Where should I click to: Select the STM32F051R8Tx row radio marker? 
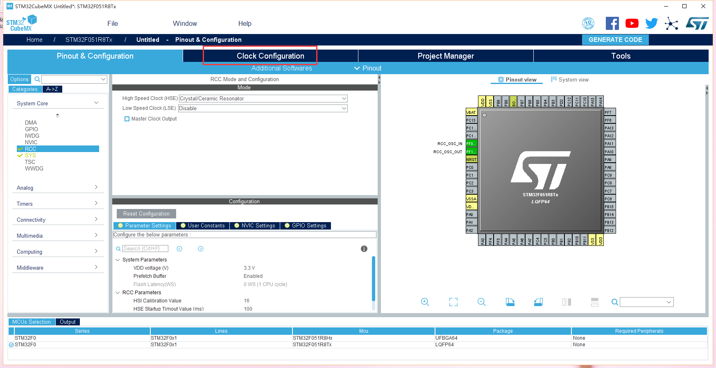point(11,345)
